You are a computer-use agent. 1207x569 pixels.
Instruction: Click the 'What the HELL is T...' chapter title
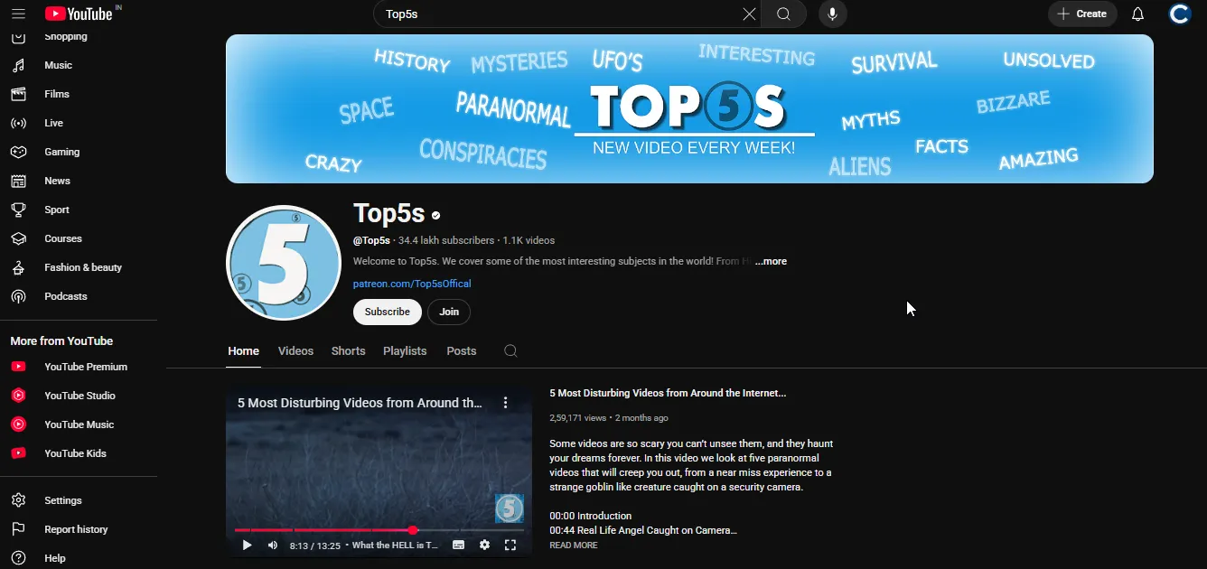395,546
